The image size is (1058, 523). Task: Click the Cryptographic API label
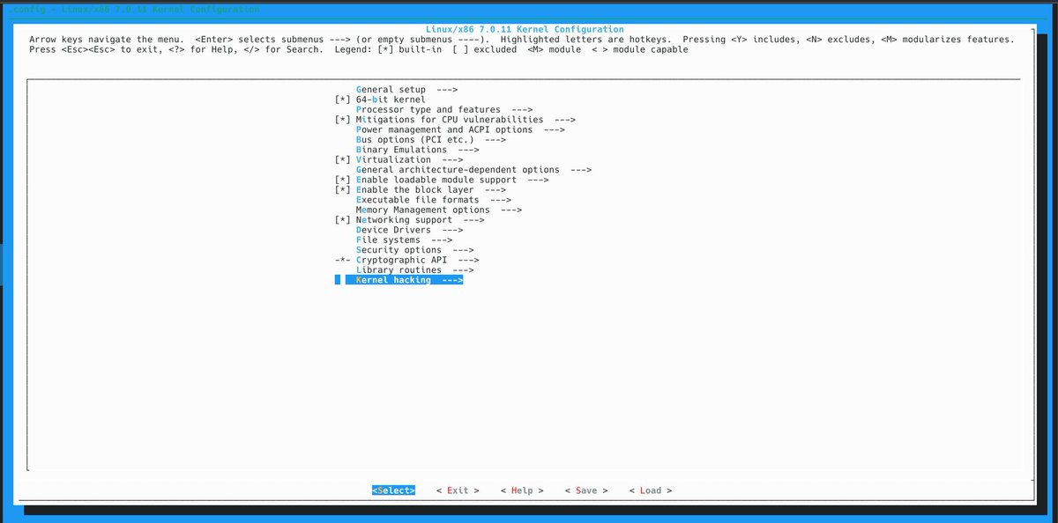401,261
